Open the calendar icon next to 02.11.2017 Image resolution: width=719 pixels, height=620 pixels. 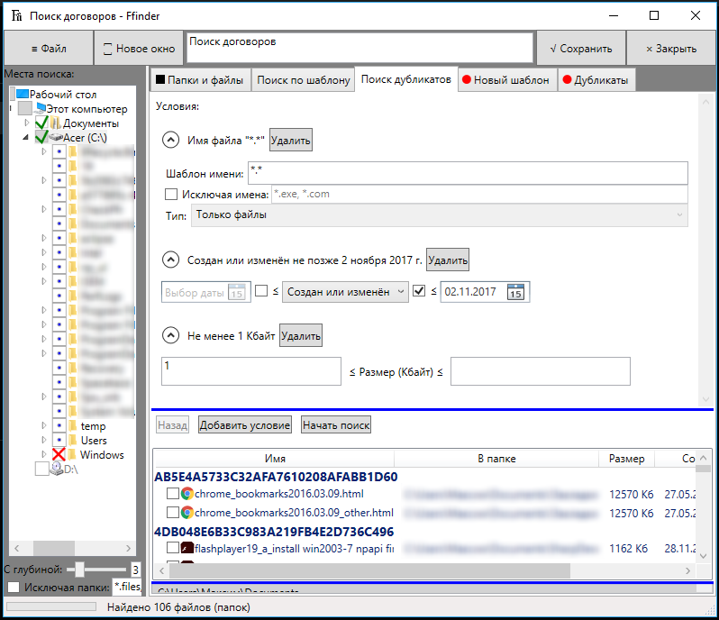(x=516, y=292)
